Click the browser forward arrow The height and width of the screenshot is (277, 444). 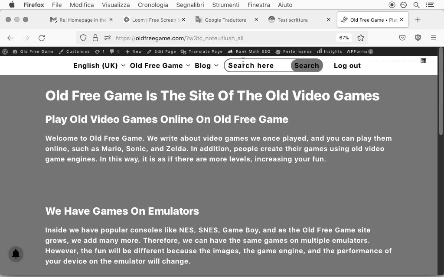coord(26,38)
